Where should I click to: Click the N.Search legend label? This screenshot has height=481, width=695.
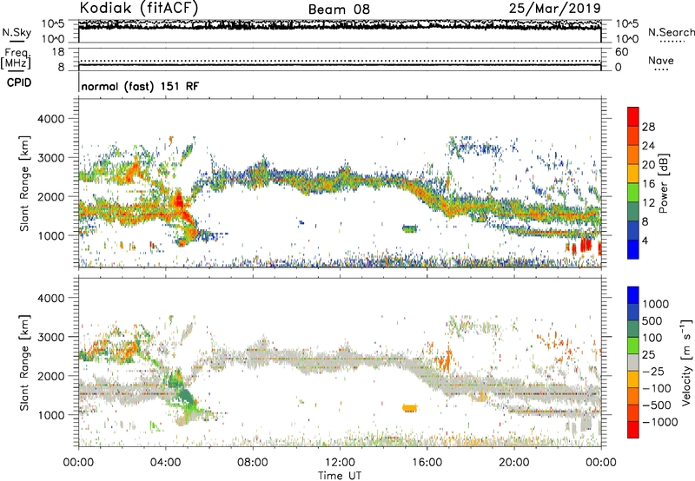(x=672, y=32)
